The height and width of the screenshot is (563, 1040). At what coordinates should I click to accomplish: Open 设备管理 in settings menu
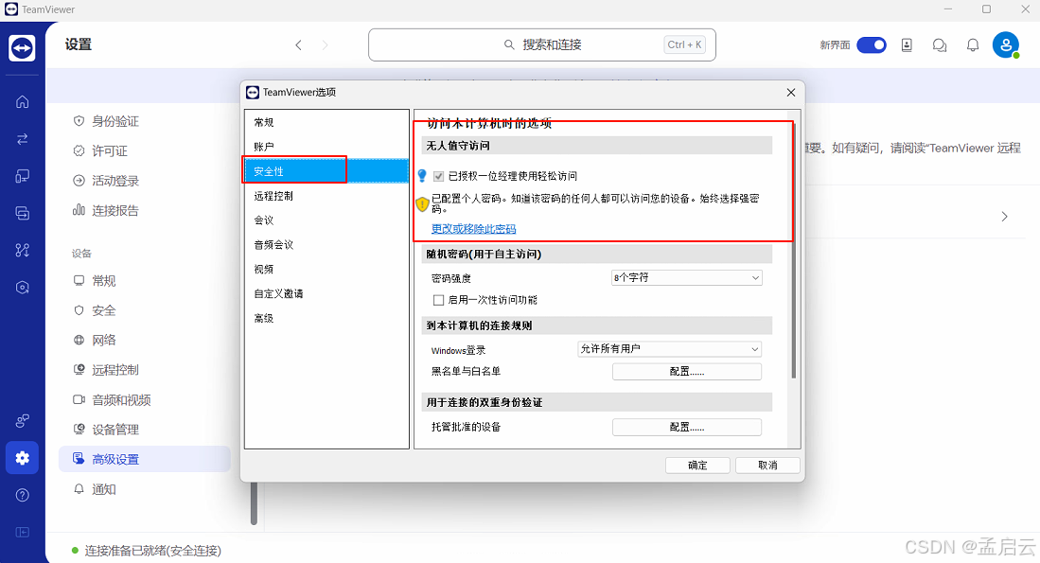tap(145, 430)
